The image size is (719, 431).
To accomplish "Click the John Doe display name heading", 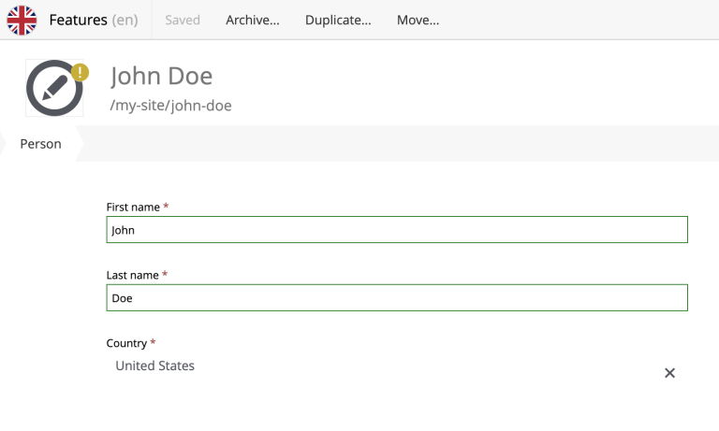I will pos(162,76).
